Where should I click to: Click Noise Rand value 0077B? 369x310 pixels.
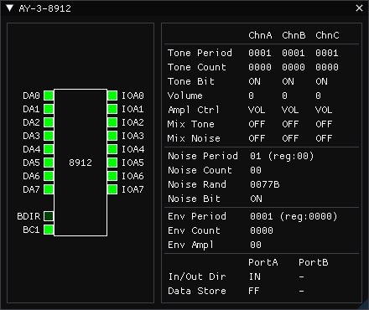[x=265, y=184]
